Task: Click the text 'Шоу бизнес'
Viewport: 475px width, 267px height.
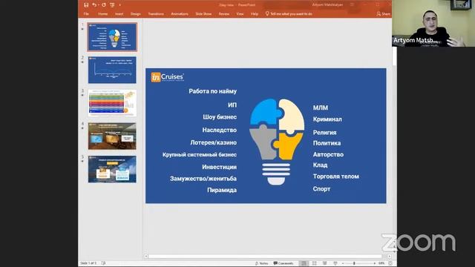Action: (220, 117)
